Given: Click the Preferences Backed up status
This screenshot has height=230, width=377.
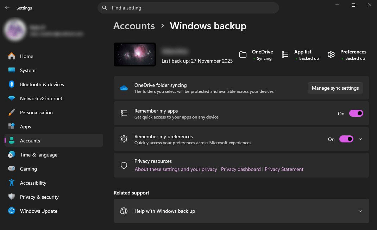Looking at the screenshot, I should pyautogui.click(x=353, y=55).
